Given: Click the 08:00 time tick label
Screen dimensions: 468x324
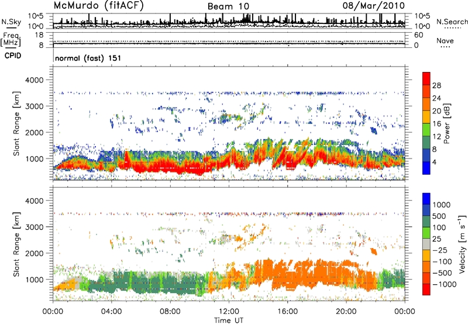Looking at the screenshot, I should (170, 312).
